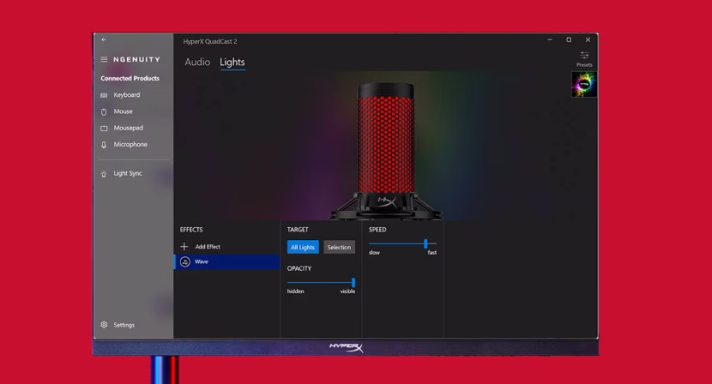Open the hamburger menu next to NGENUITY

104,59
